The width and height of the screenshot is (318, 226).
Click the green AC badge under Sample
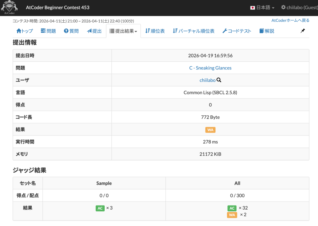pos(100,208)
